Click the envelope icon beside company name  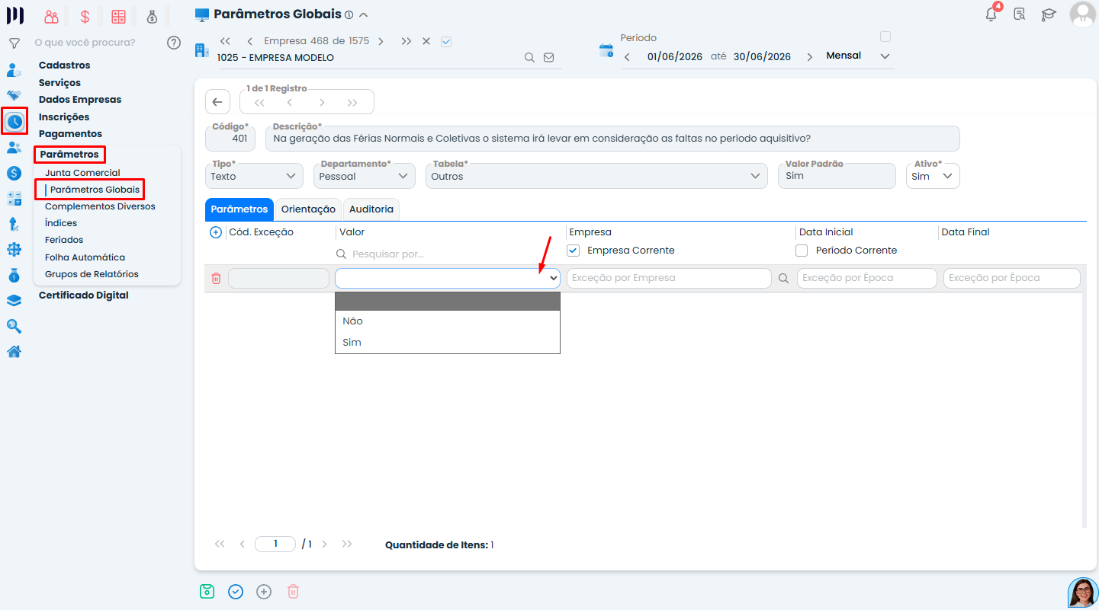pyautogui.click(x=548, y=57)
